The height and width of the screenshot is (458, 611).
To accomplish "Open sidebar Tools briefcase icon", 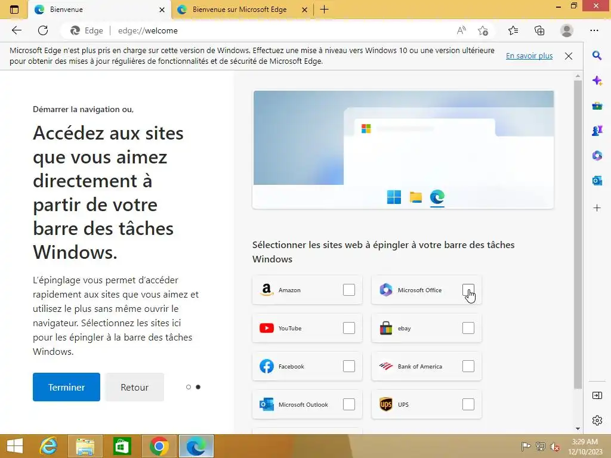I will (597, 106).
